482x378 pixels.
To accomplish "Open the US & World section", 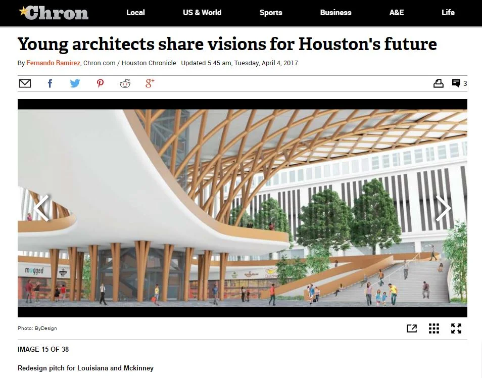I will point(202,13).
